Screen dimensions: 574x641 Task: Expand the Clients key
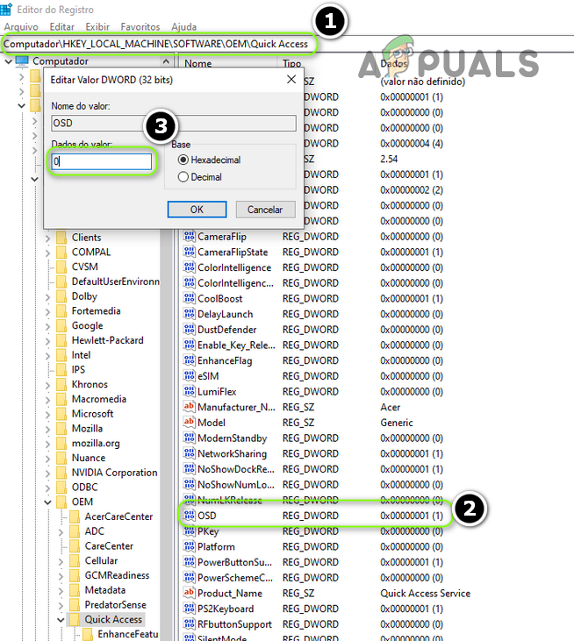[47, 238]
